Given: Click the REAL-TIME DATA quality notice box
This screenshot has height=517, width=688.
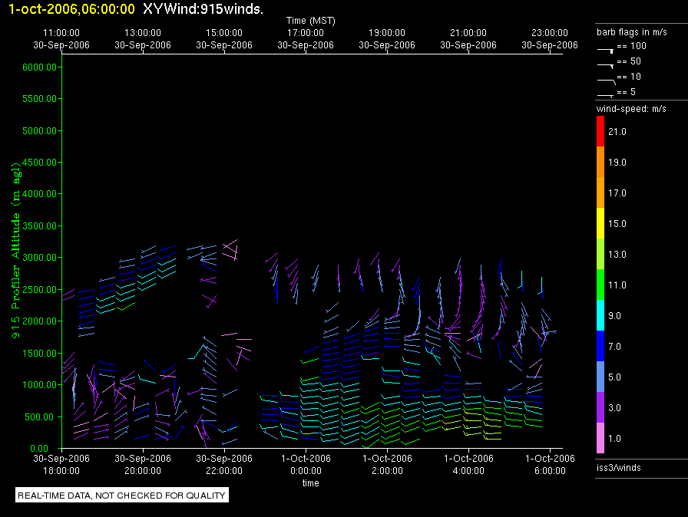Looking at the screenshot, I should coord(122,496).
